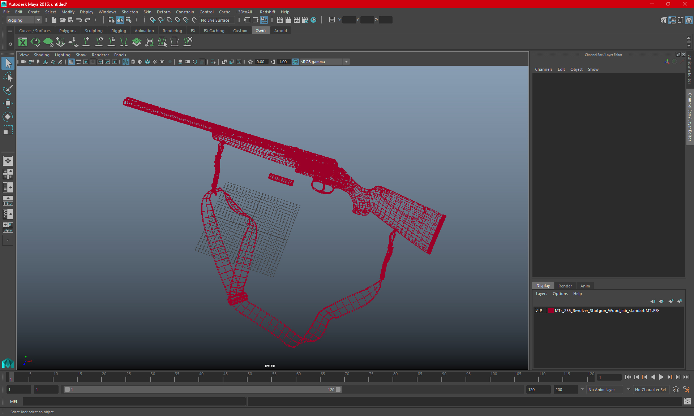Open the Rigging menu set dropdown
Viewport: 694px width, 416px height.
point(24,20)
